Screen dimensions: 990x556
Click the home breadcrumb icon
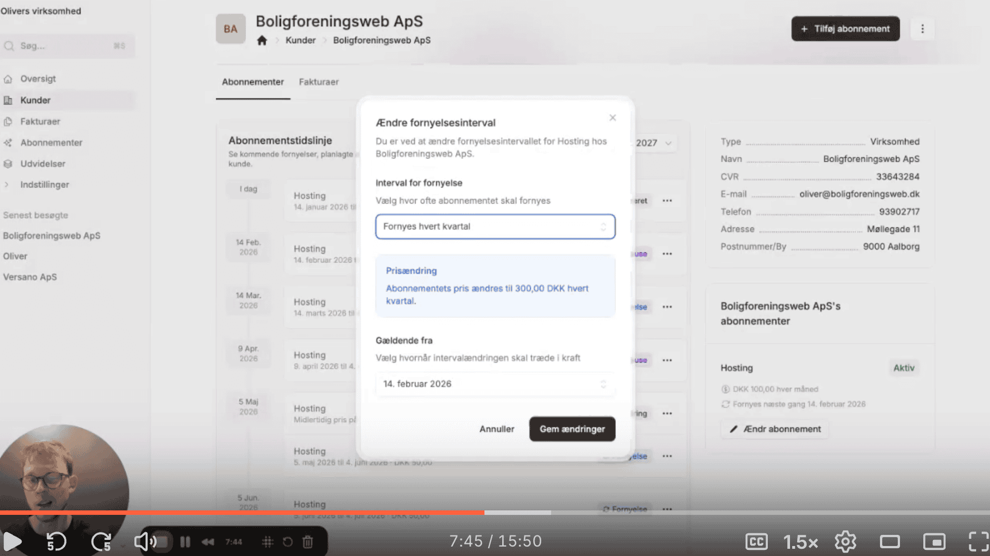(262, 41)
